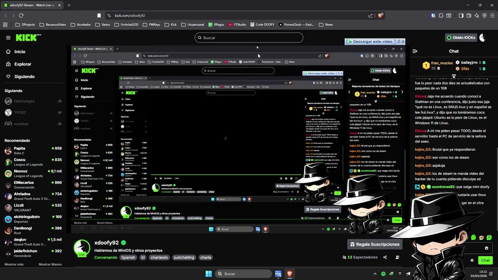The width and height of the screenshot is (498, 280).
Task: Select the Spanish tag
Action: [x=128, y=257]
